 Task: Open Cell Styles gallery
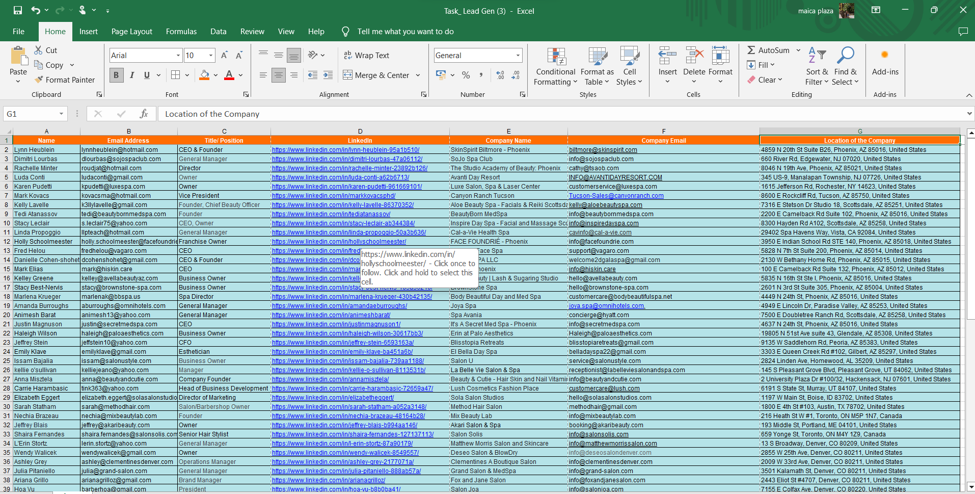click(x=630, y=67)
